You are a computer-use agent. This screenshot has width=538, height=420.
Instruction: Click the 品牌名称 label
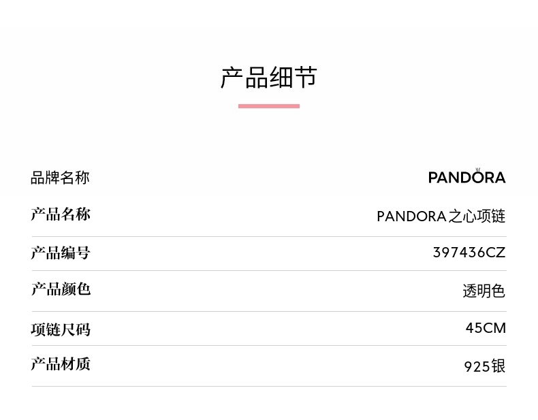point(60,178)
